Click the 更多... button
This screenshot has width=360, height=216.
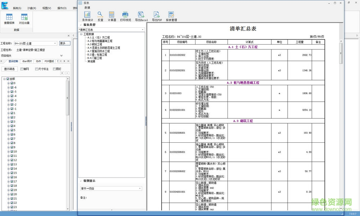(64, 43)
